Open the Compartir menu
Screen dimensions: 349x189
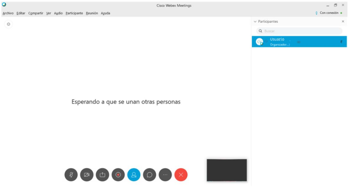pos(36,13)
